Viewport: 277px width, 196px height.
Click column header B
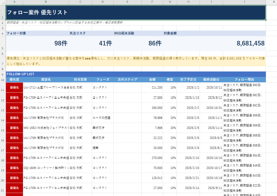point(46,2)
